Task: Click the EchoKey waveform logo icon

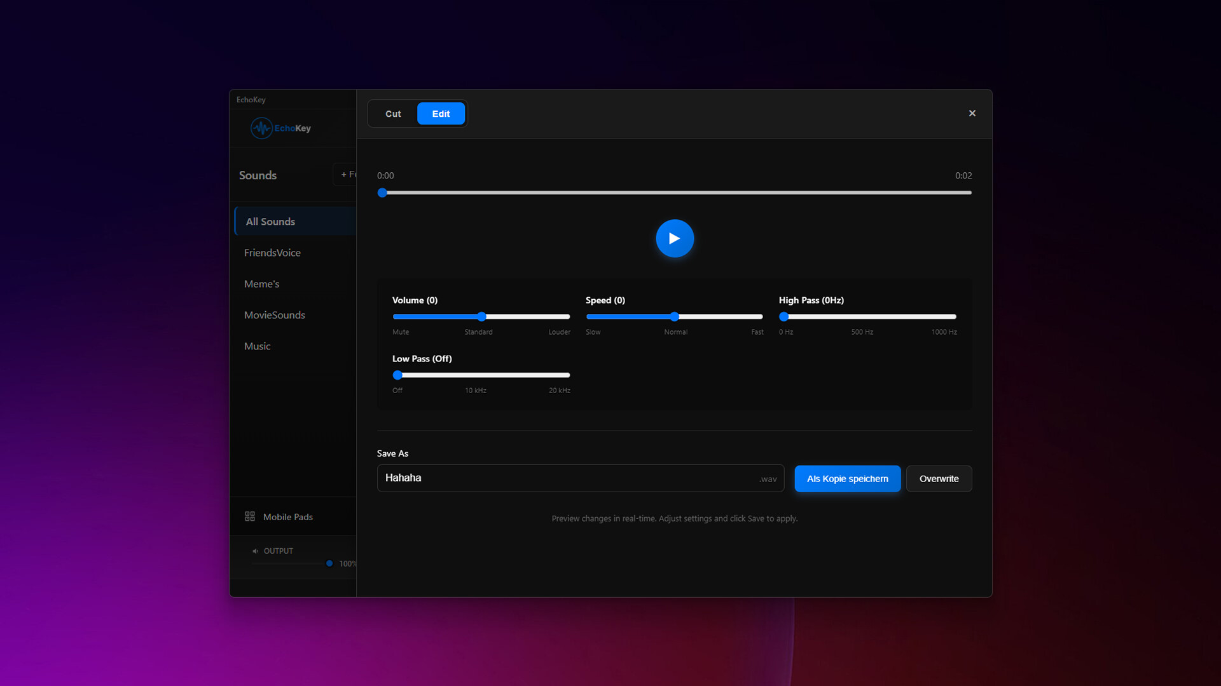Action: [261, 128]
